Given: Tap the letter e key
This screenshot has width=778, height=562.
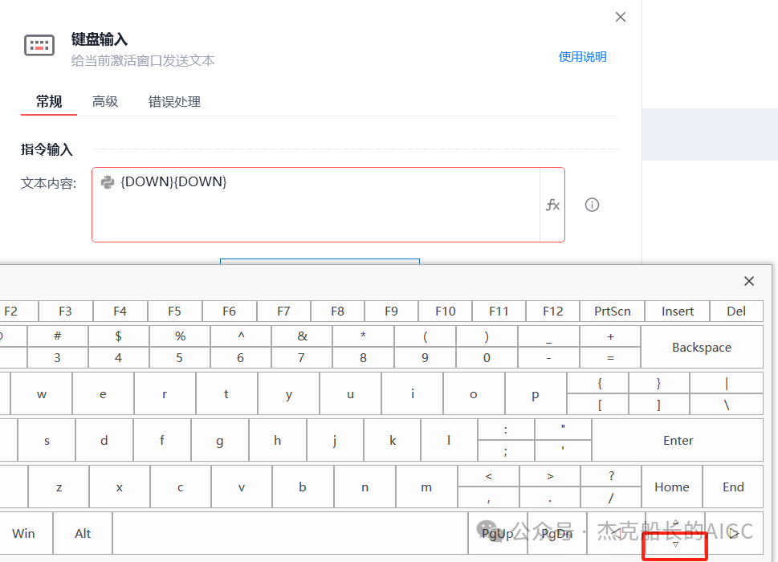Looking at the screenshot, I should (103, 394).
